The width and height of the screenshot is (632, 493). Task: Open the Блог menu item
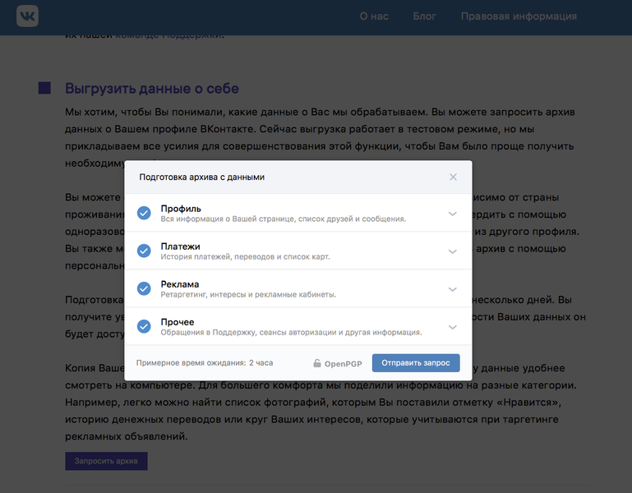tap(424, 16)
